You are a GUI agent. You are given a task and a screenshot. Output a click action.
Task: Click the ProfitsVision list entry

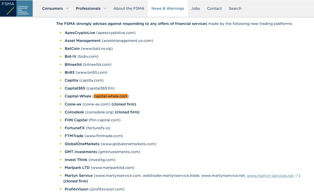tap(94, 189)
